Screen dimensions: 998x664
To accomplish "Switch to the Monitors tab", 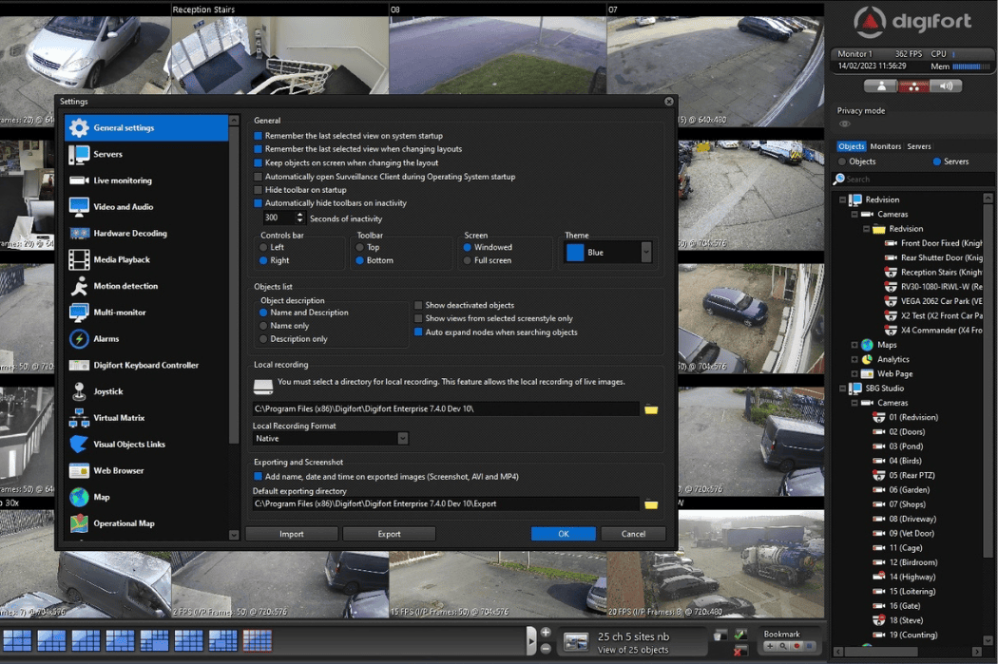I will point(885,146).
